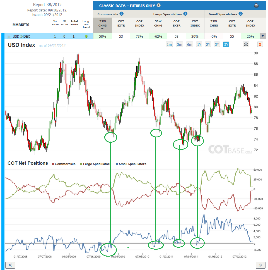Screen dimensions: 268x270
Task: Click the Vol score column header
Action: pyautogui.click(x=55, y=23)
